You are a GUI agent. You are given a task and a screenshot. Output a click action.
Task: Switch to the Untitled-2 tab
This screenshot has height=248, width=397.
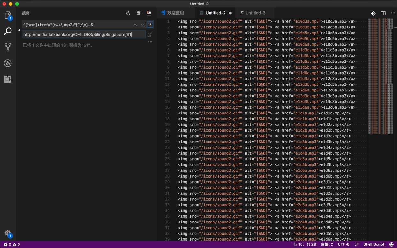point(216,13)
